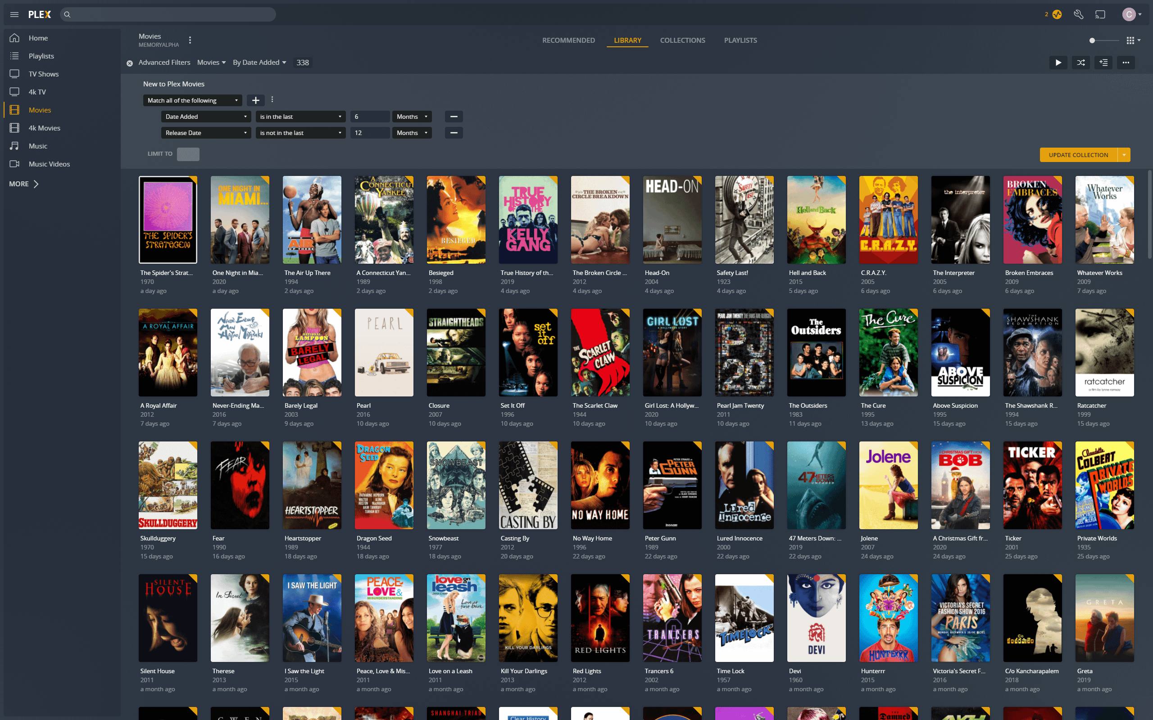Click the PLEX logo
The height and width of the screenshot is (720, 1153).
tap(40, 14)
